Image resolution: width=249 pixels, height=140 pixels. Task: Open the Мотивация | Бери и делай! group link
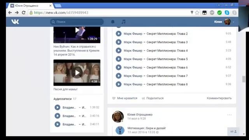click(147, 128)
